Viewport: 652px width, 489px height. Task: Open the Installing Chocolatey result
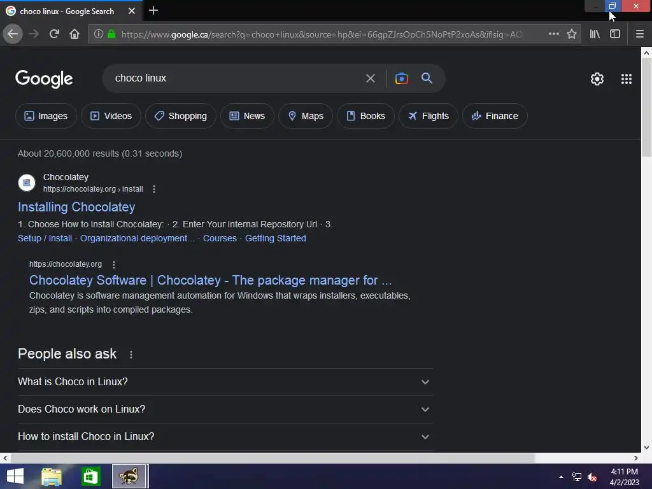click(x=76, y=207)
